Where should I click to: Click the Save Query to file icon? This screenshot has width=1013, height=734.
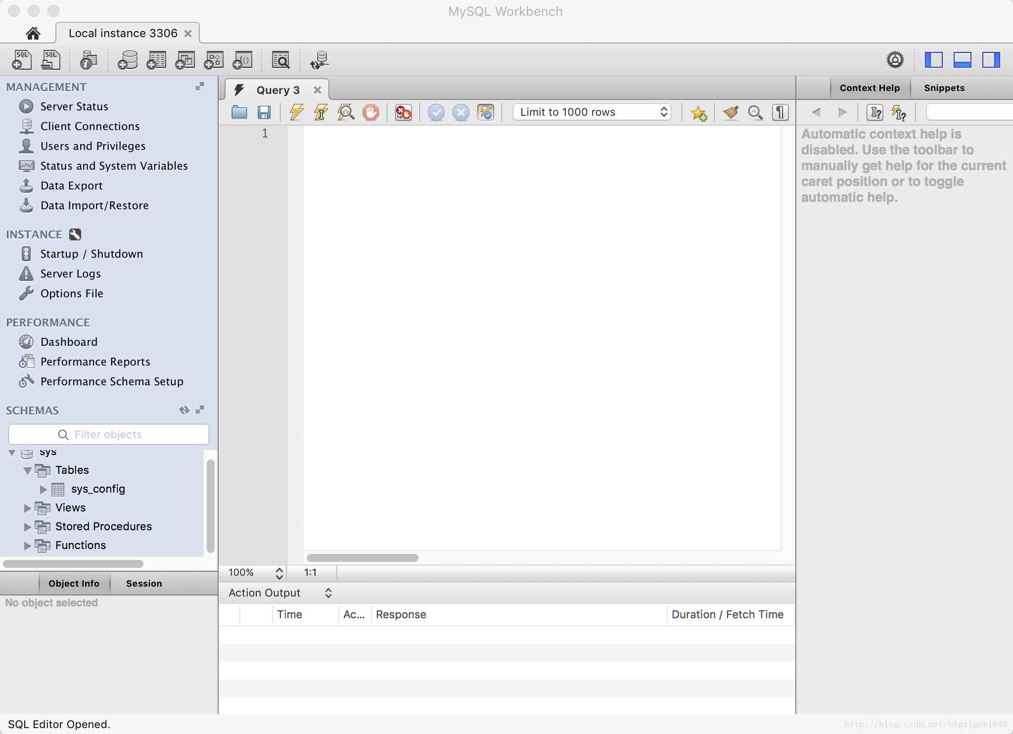[x=265, y=112]
